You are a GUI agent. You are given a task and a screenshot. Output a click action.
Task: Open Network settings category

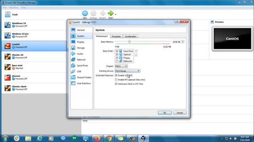pos(81,60)
